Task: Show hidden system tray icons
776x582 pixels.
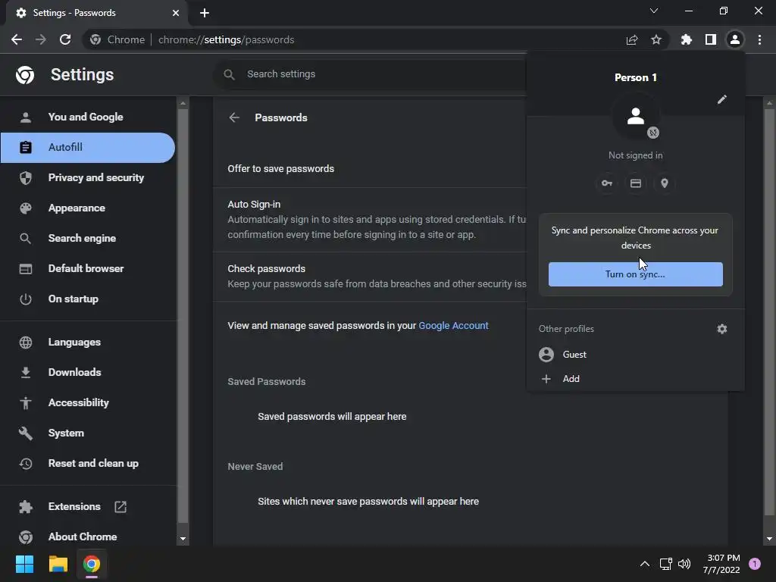Action: coord(645,564)
